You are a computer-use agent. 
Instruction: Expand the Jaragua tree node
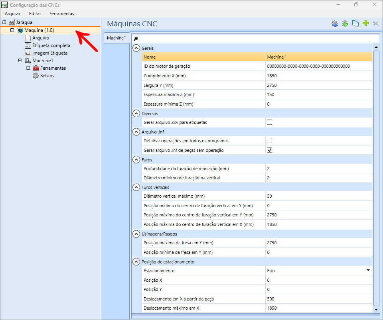coord(4,22)
